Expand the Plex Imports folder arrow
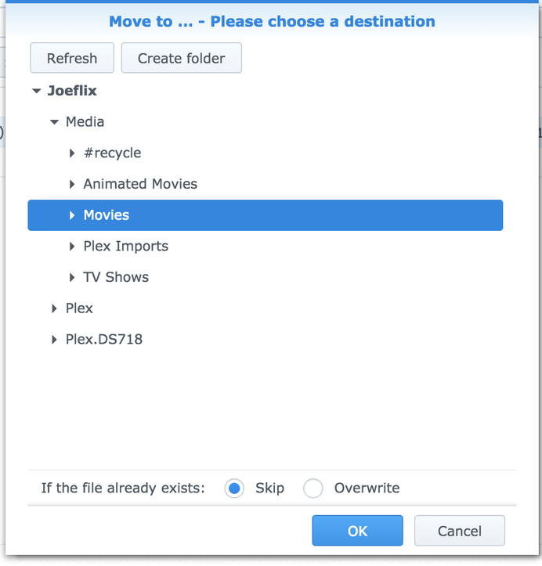The height and width of the screenshot is (566, 542). [72, 247]
